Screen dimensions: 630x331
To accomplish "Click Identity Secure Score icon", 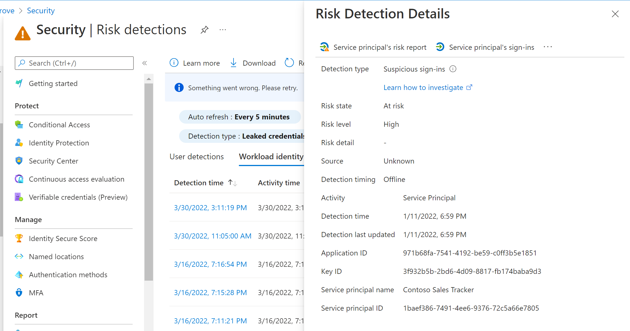I will tap(20, 238).
